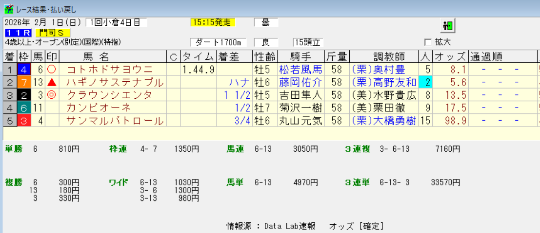
Task: Open jockey 藤岡佑介 link
Action: (300, 82)
